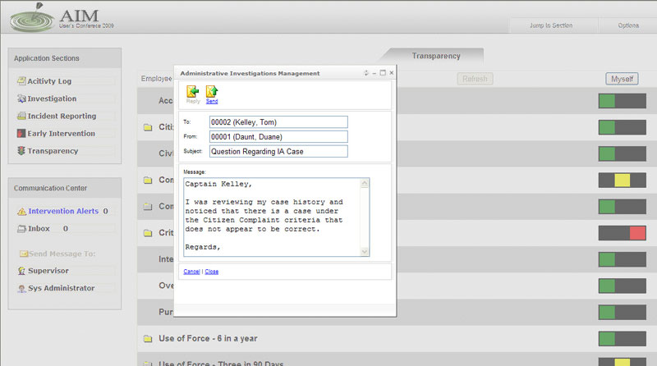Screen dimensions: 657x366
Task: Switch to the Transparency tab
Action: (x=435, y=56)
